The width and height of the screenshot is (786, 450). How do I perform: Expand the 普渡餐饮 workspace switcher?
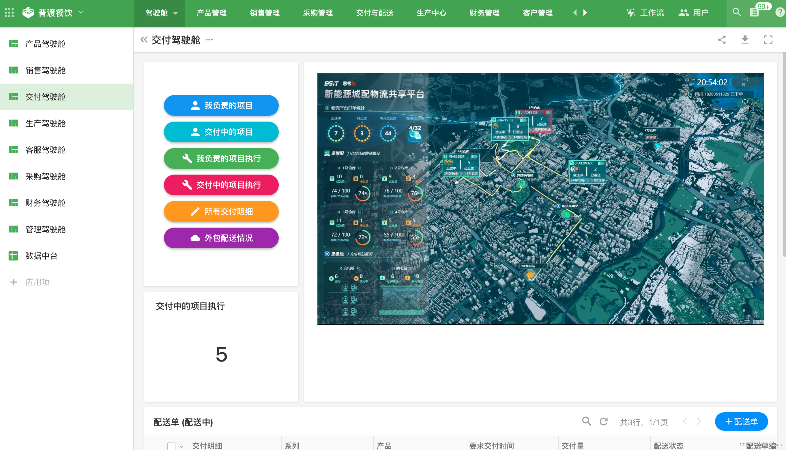coord(81,13)
